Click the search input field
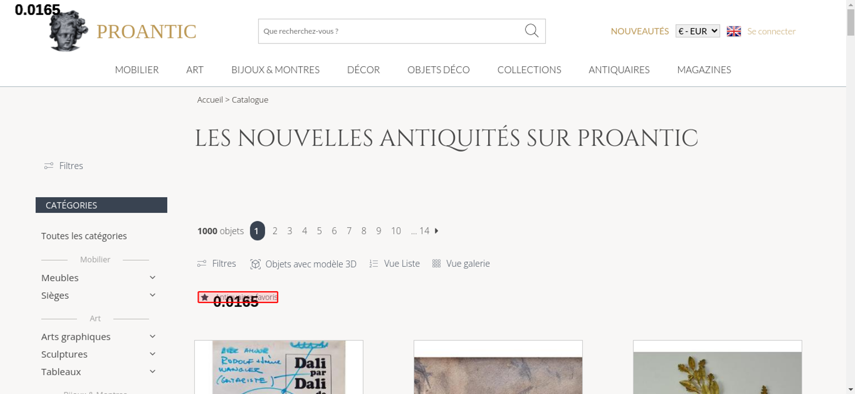The width and height of the screenshot is (855, 394). click(391, 31)
